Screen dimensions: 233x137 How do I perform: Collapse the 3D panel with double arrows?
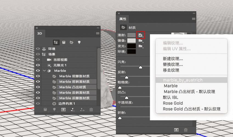point(98,28)
